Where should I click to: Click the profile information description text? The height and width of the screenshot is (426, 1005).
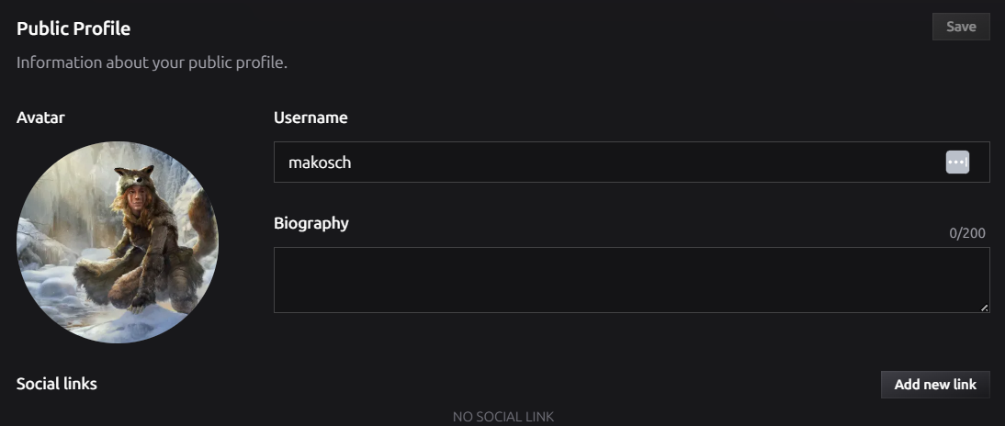tap(152, 62)
